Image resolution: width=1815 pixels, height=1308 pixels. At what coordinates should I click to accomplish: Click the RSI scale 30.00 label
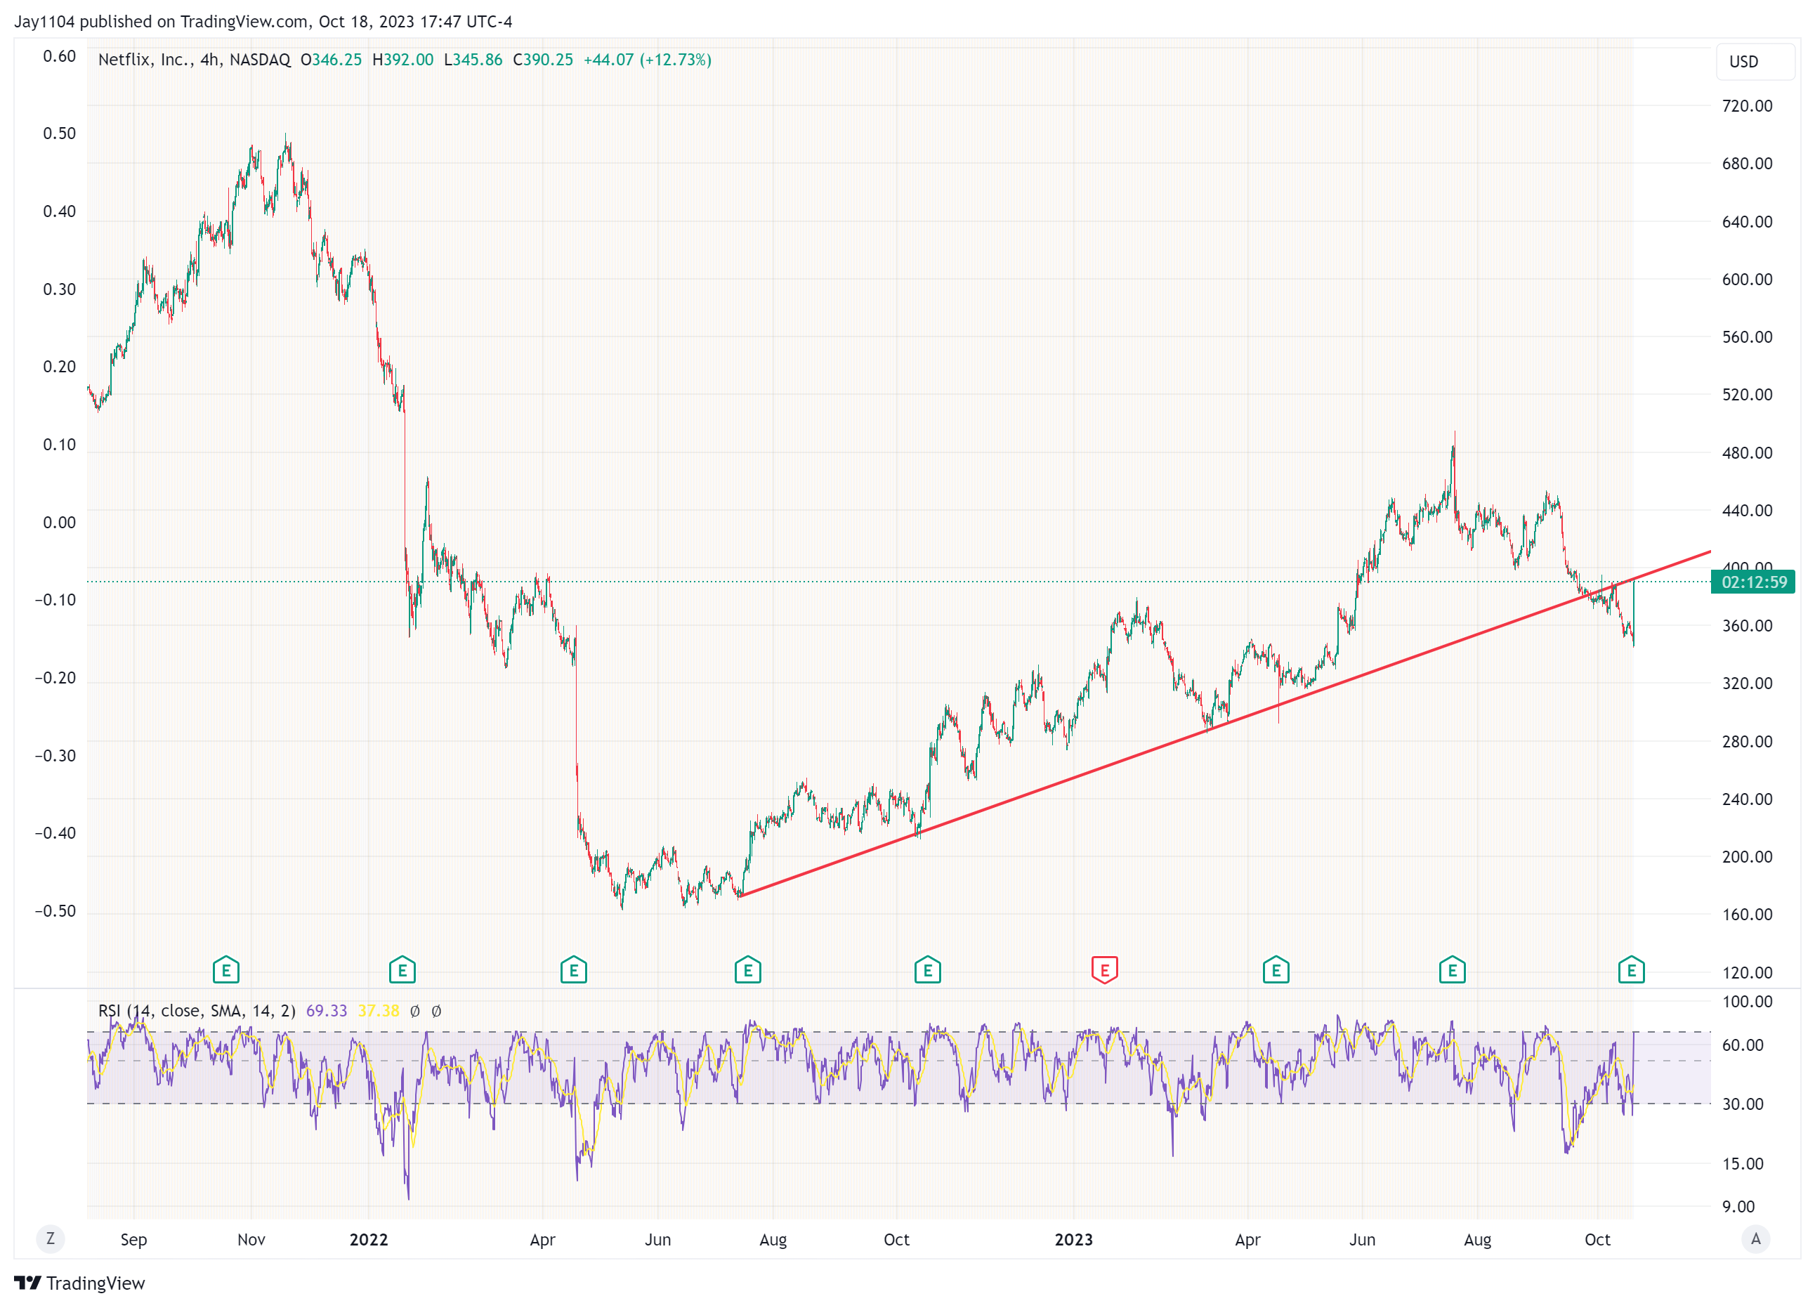[x=1742, y=1104]
